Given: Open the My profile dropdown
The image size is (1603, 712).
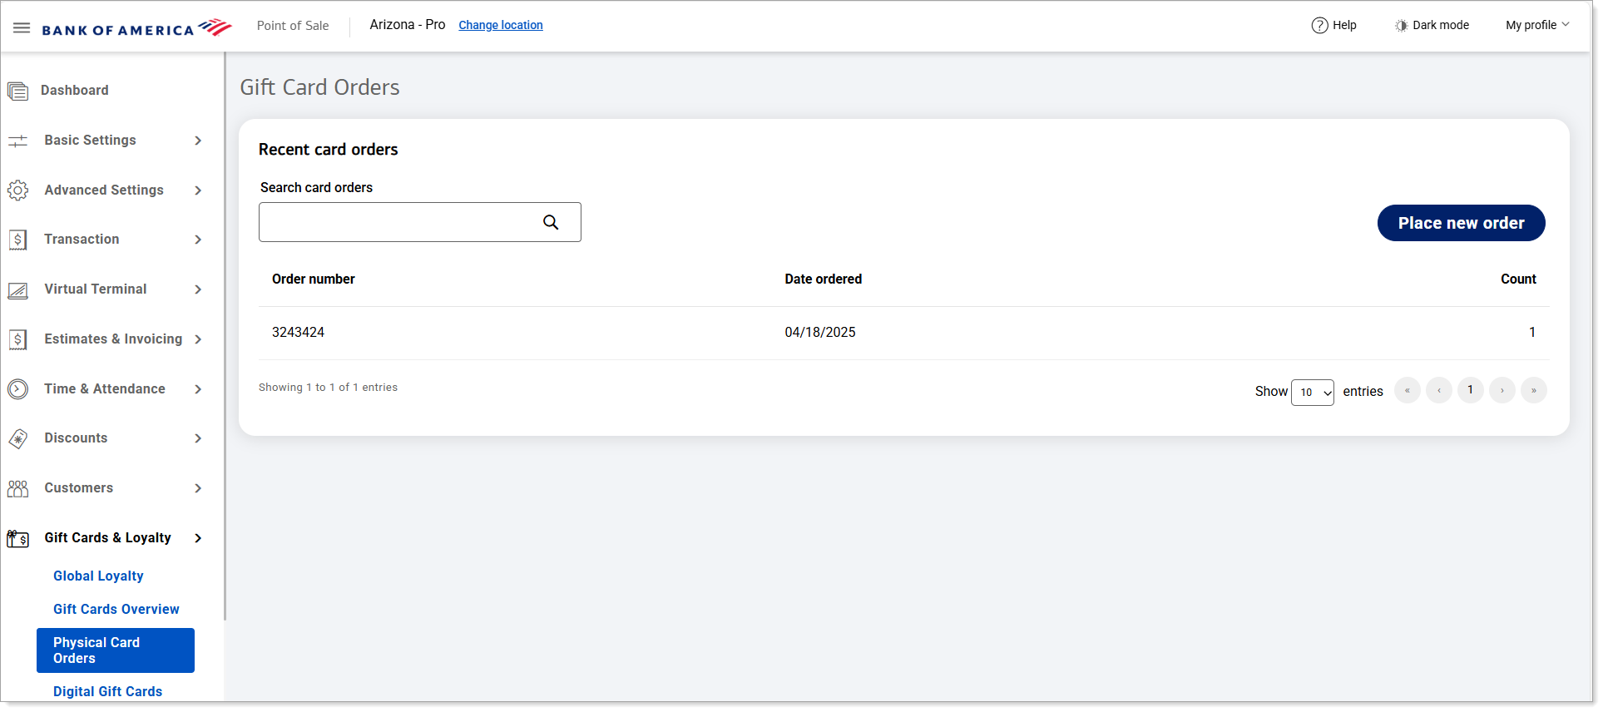Looking at the screenshot, I should 1537,25.
